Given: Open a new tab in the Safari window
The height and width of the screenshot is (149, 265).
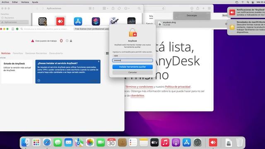Looking at the screenshot, I should pos(203,8).
